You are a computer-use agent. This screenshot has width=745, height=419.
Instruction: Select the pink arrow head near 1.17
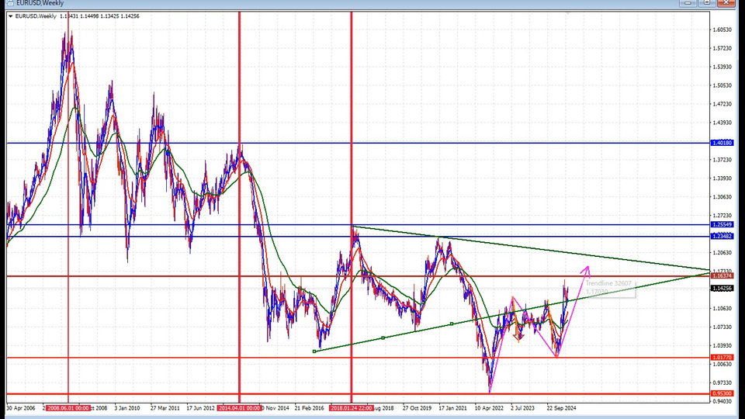click(586, 270)
